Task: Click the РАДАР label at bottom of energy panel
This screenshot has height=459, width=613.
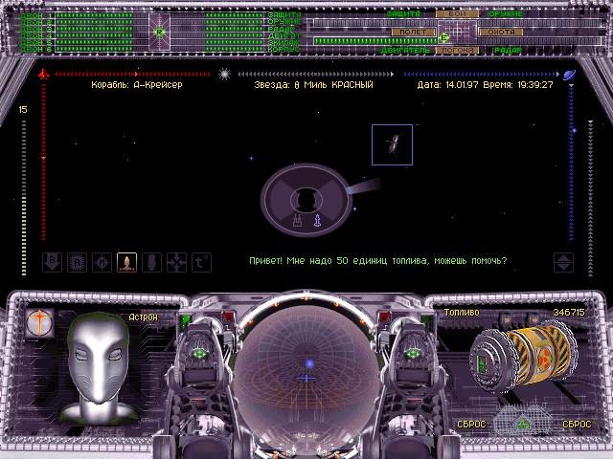Action: 508,51
